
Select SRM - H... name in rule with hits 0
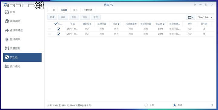(x=72, y=34)
